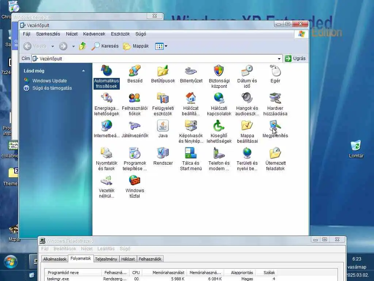This screenshot has width=374, height=281.
Task: Click the Start orb button
Action: coord(11,261)
